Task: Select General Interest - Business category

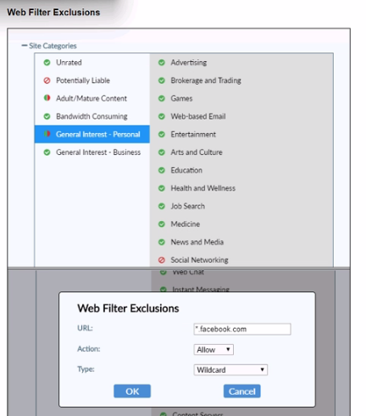Action: (92, 153)
